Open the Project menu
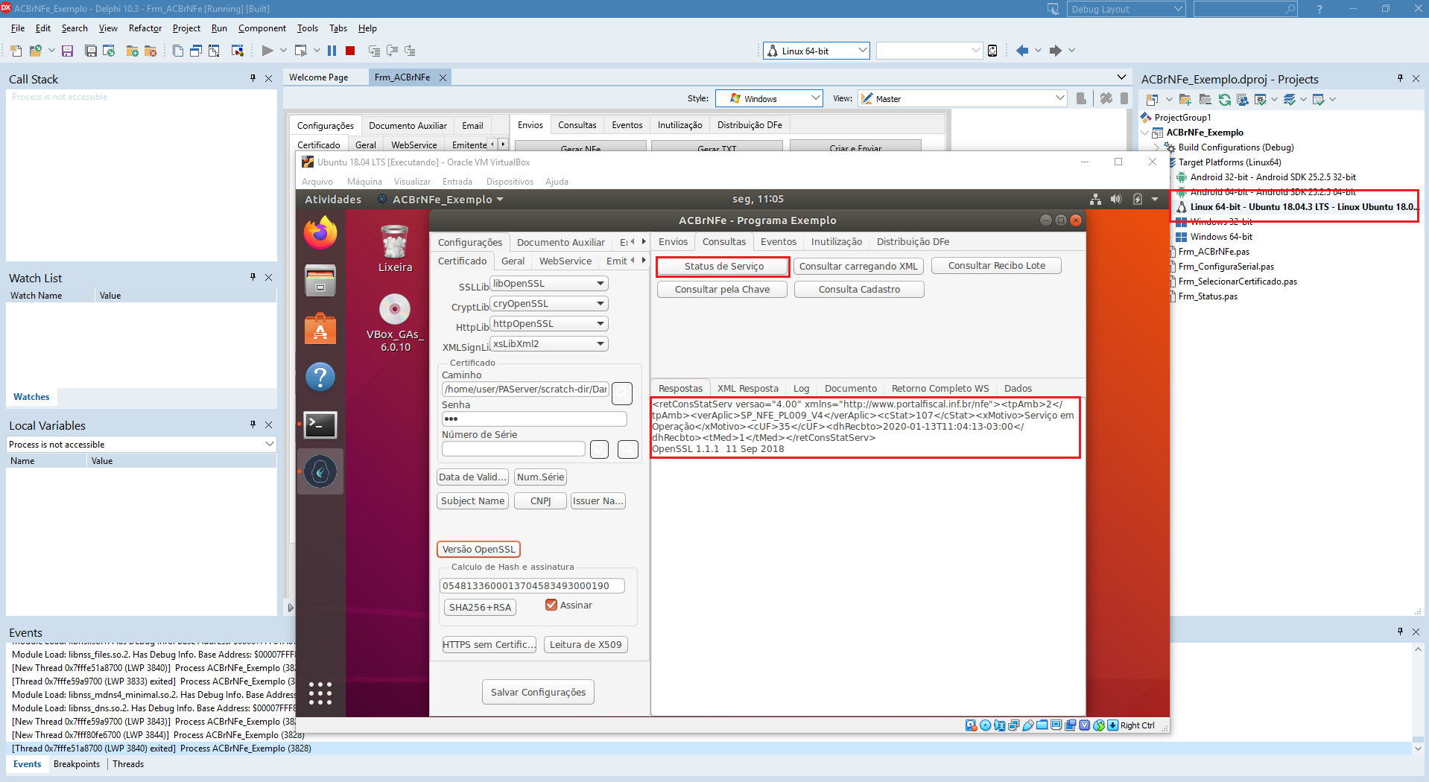1429x782 pixels. click(186, 28)
